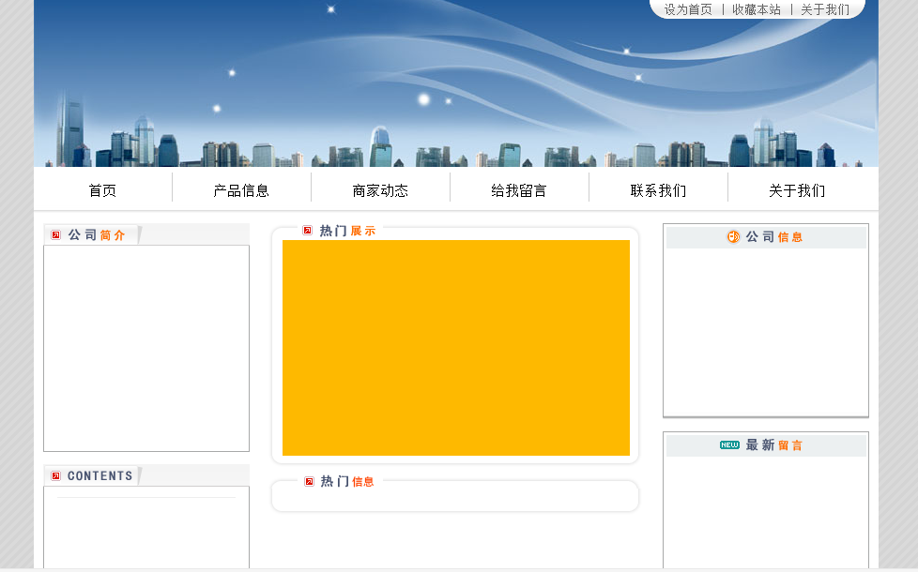Click the orange round icon beside 公司信息

click(733, 237)
